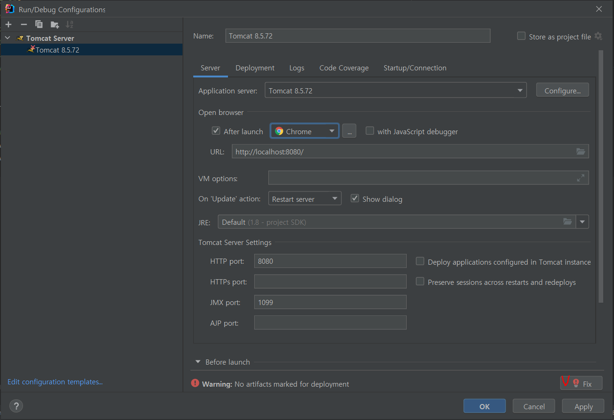The image size is (614, 420).
Task: Click the warning text about artifacts
Action: click(x=275, y=384)
